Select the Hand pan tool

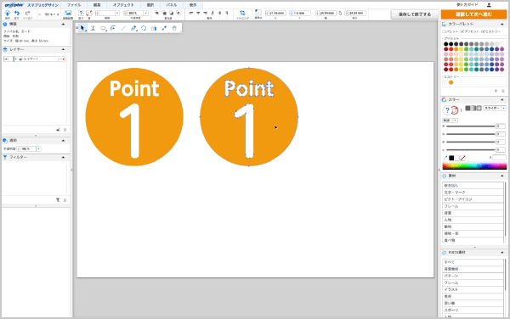click(x=174, y=28)
